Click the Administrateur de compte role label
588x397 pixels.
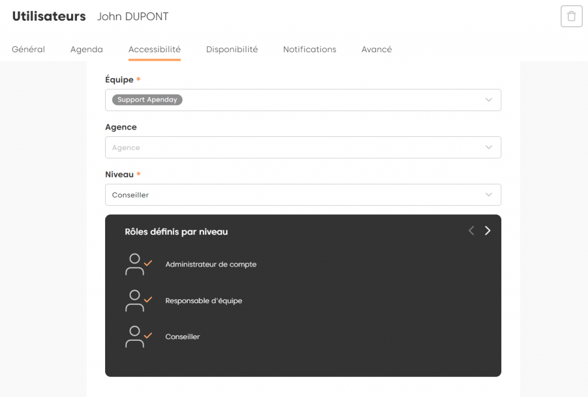coord(211,265)
